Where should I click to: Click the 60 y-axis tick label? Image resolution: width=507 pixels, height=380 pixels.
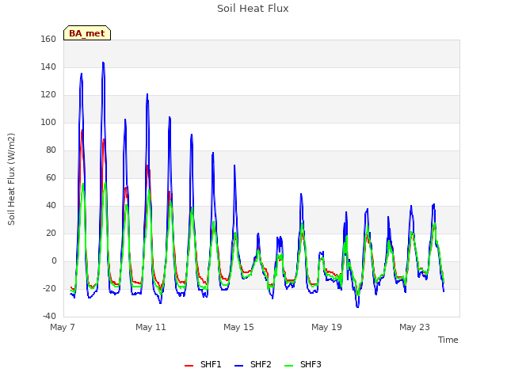pyautogui.click(x=51, y=177)
